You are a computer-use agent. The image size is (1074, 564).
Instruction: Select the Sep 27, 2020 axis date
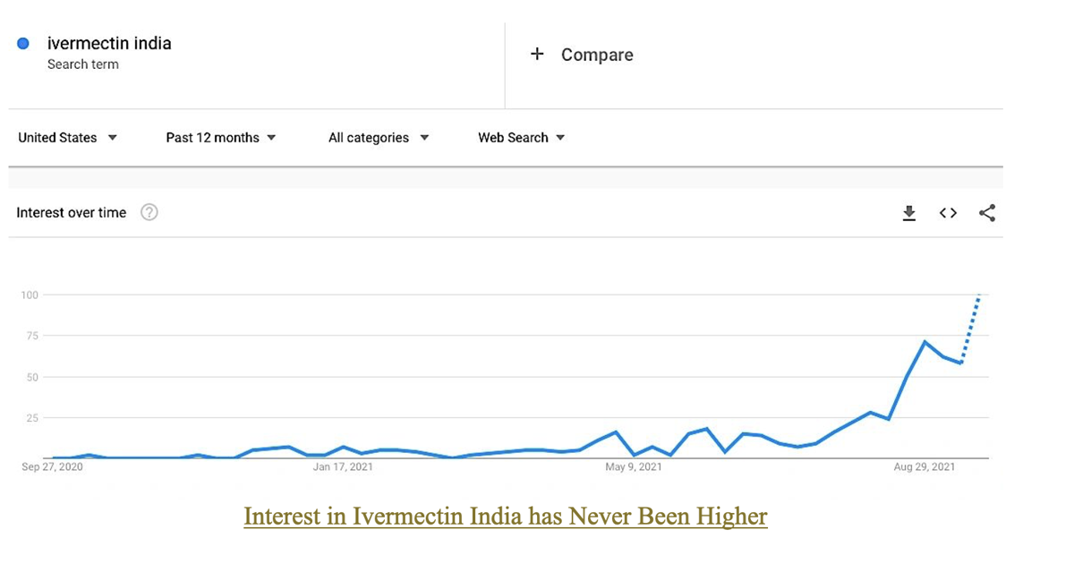tap(52, 466)
